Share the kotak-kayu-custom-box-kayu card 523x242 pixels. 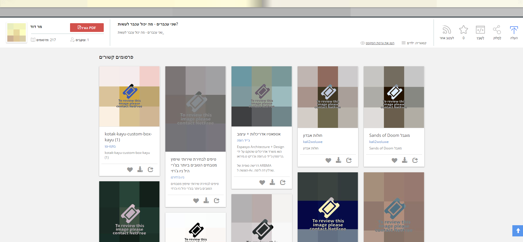(151, 169)
